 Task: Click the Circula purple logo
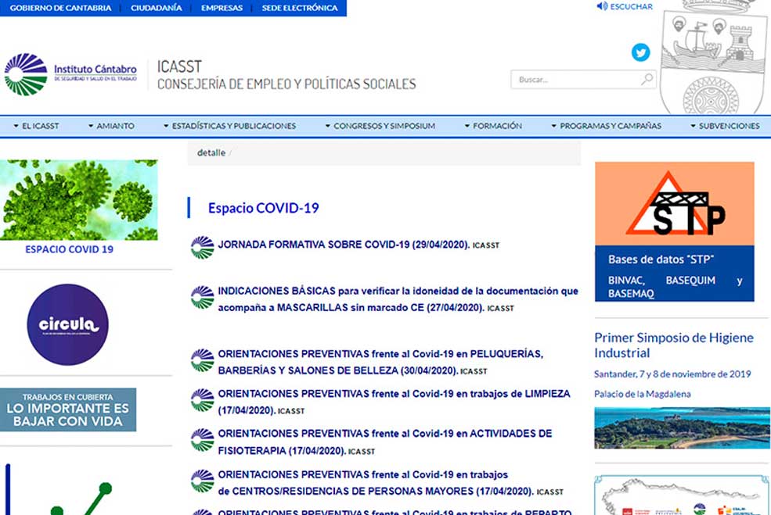(70, 323)
